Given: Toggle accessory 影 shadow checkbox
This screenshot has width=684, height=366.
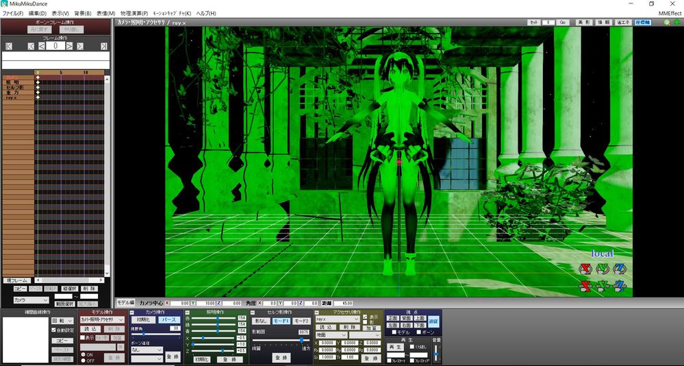Looking at the screenshot, I should point(365,322).
